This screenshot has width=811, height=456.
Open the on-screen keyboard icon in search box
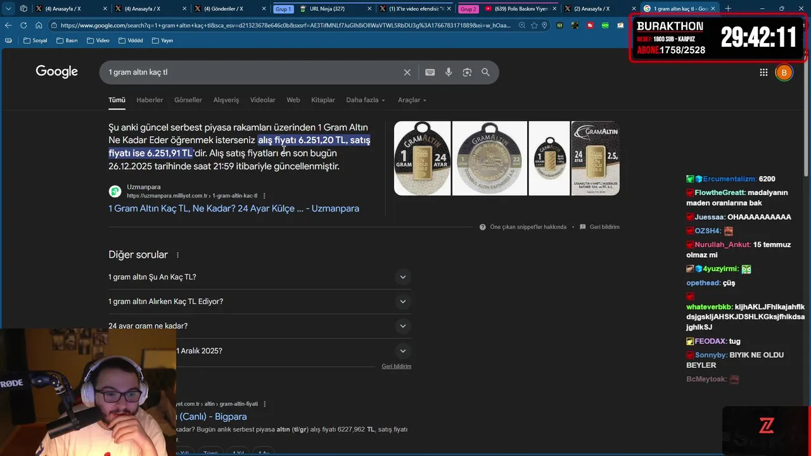430,72
